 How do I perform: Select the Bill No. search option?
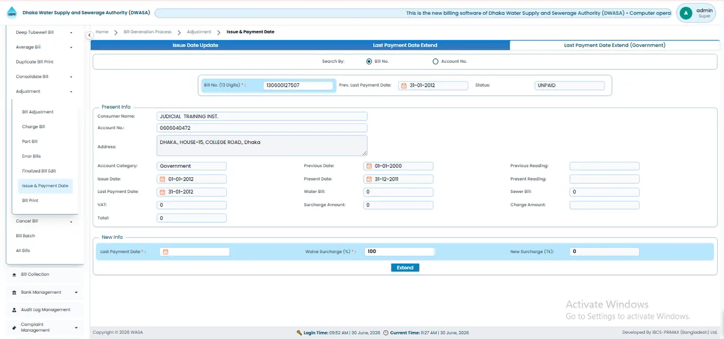pos(369,61)
